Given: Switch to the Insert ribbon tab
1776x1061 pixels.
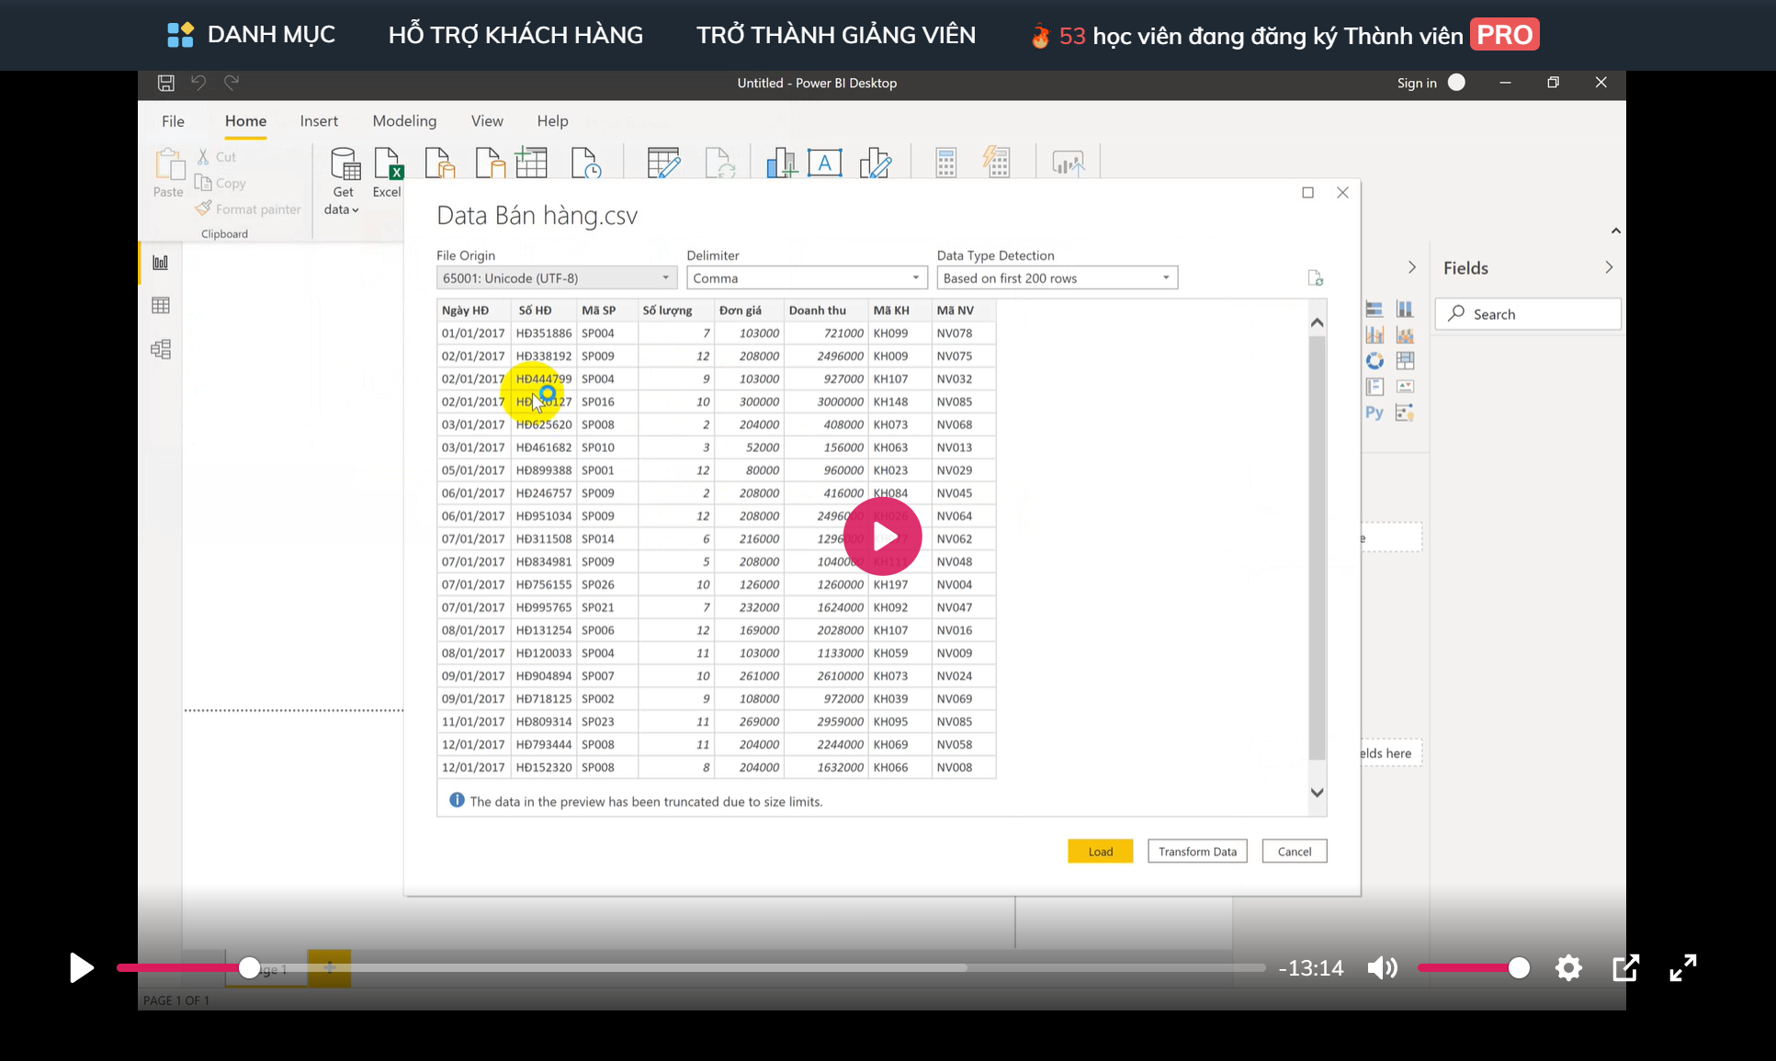Looking at the screenshot, I should 319,121.
